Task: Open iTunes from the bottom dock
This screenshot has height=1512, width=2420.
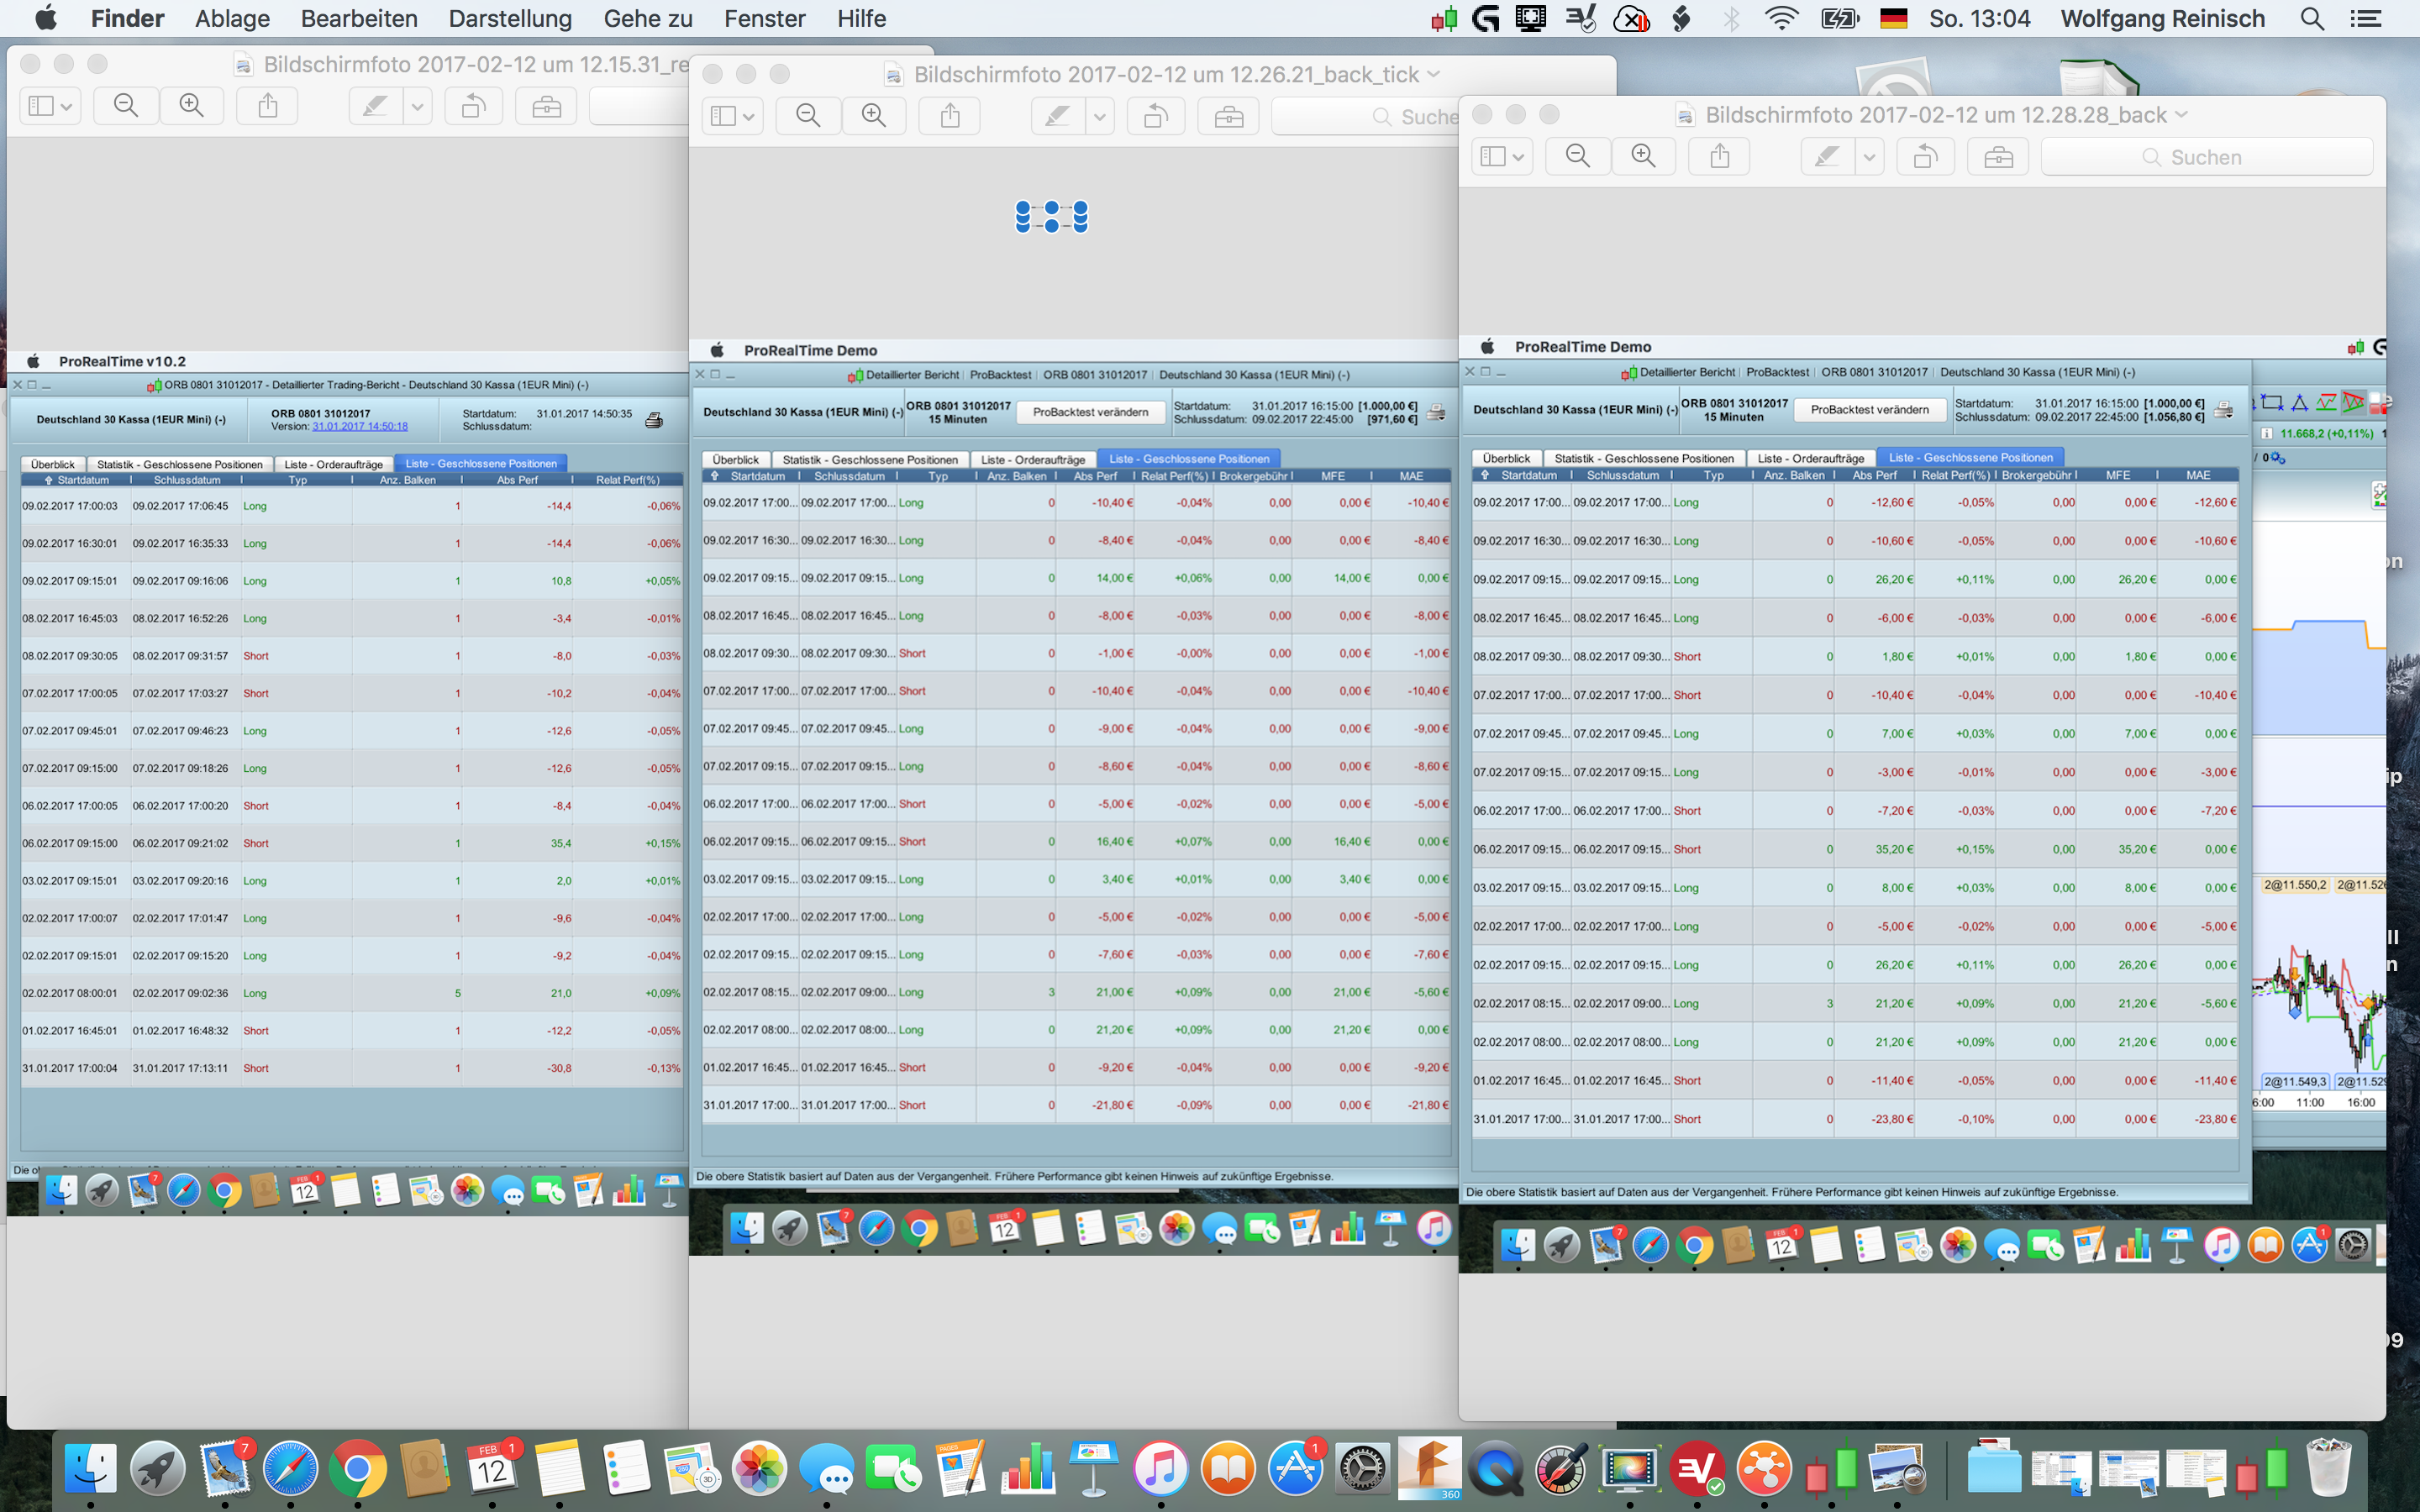Action: click(x=1160, y=1470)
